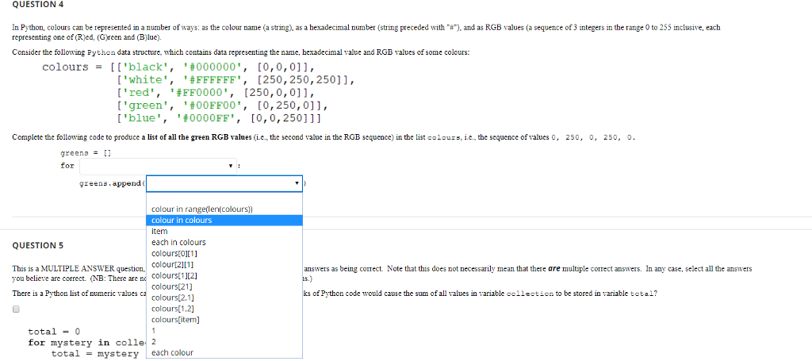Image resolution: width=812 pixels, height=361 pixels.
Task: Choose 'each colour' option
Action: tap(224, 353)
